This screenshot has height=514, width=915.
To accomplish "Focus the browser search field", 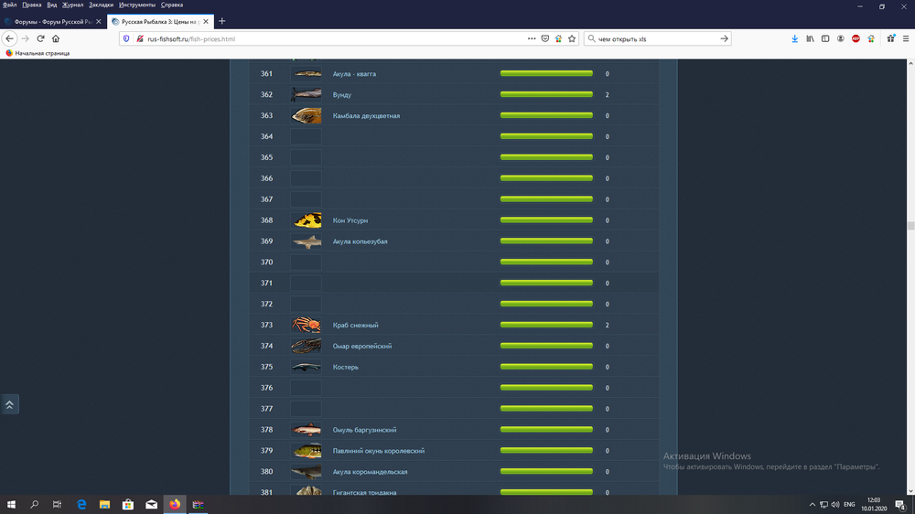I will (656, 38).
